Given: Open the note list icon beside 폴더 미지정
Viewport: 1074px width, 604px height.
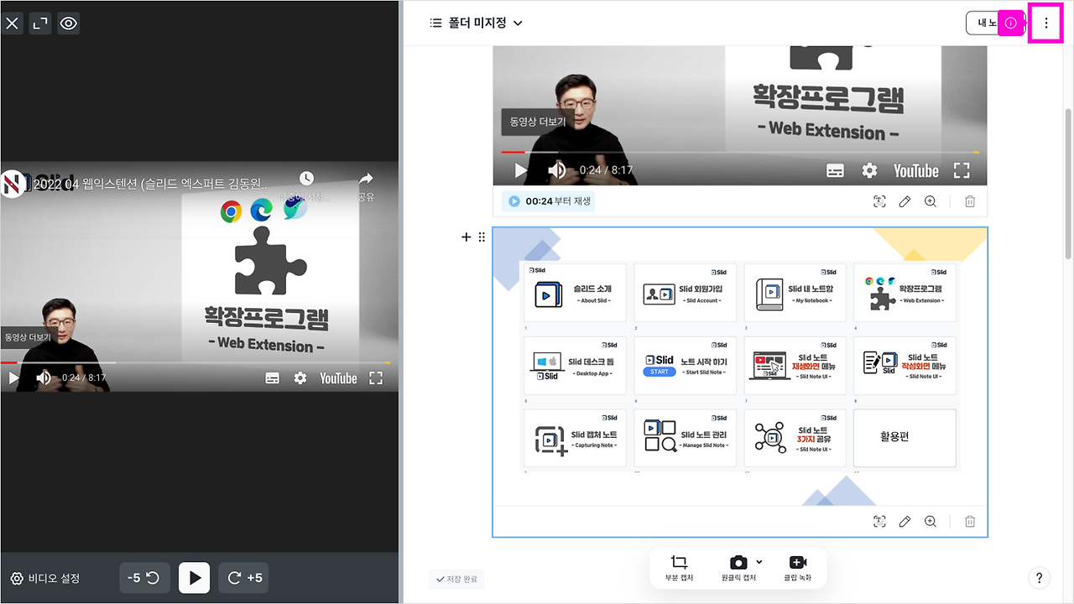Looking at the screenshot, I should [435, 23].
